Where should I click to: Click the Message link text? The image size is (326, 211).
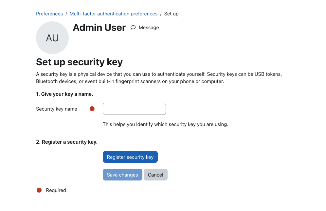149,28
